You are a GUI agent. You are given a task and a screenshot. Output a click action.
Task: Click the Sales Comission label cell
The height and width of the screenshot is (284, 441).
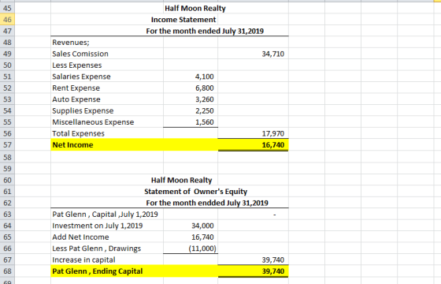point(80,54)
